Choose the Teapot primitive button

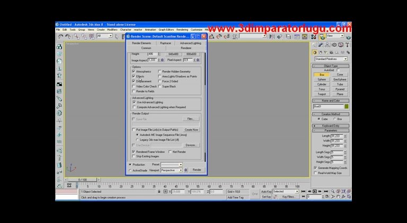coord(322,94)
